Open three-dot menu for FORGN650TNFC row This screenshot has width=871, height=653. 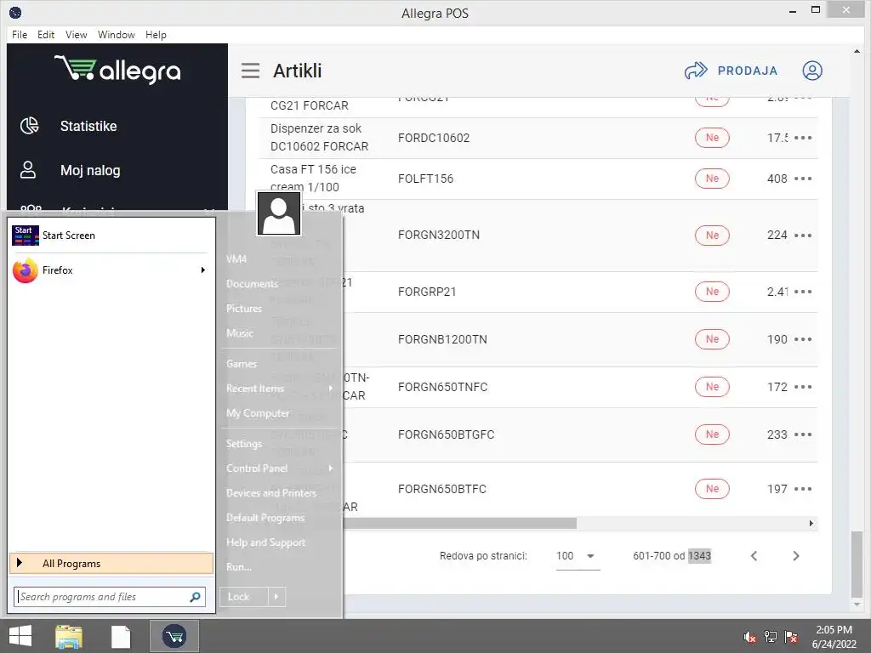point(803,387)
